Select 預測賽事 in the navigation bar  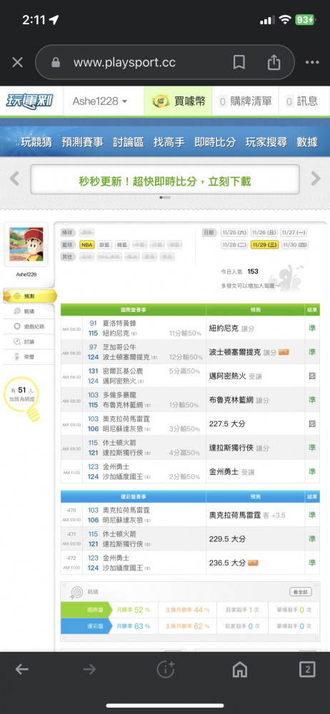pos(83,142)
